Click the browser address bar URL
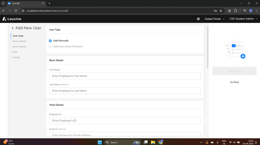This screenshot has width=260, height=145. pos(47,11)
